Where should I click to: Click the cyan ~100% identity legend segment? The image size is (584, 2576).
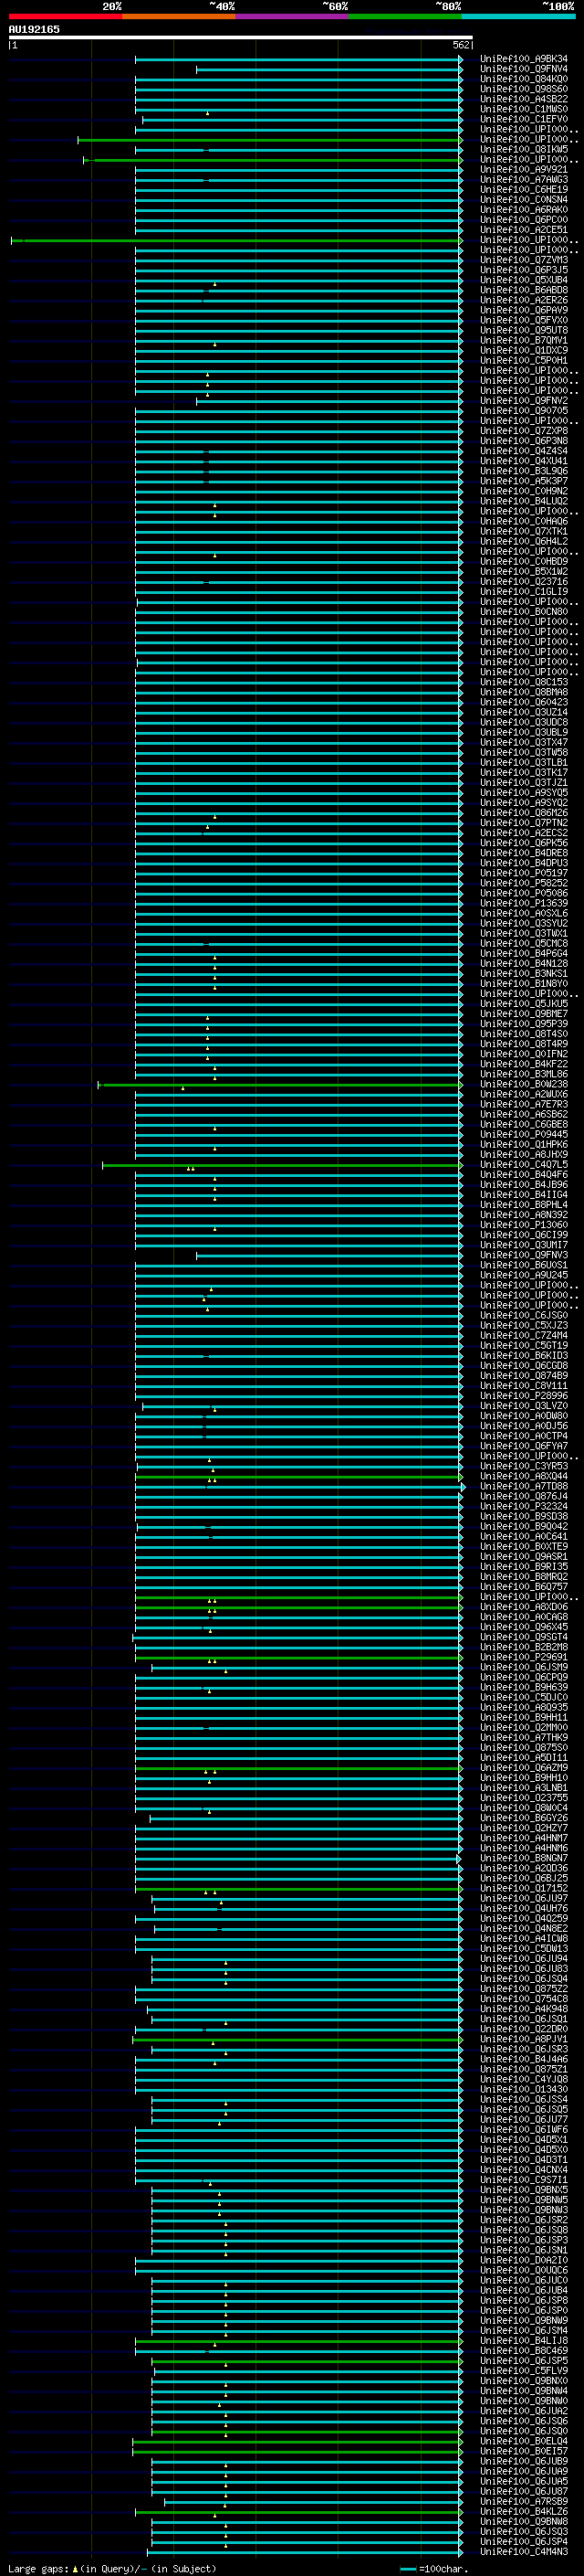click(x=518, y=16)
